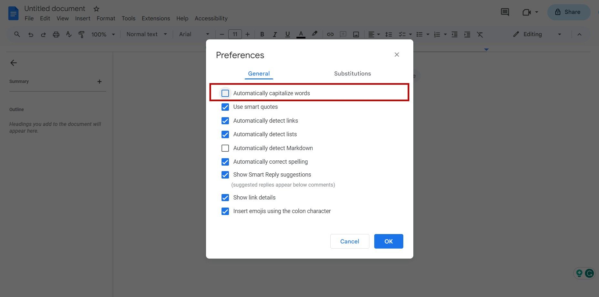Open spelling and grammar check icon
This screenshot has width=599, height=297.
click(69, 34)
